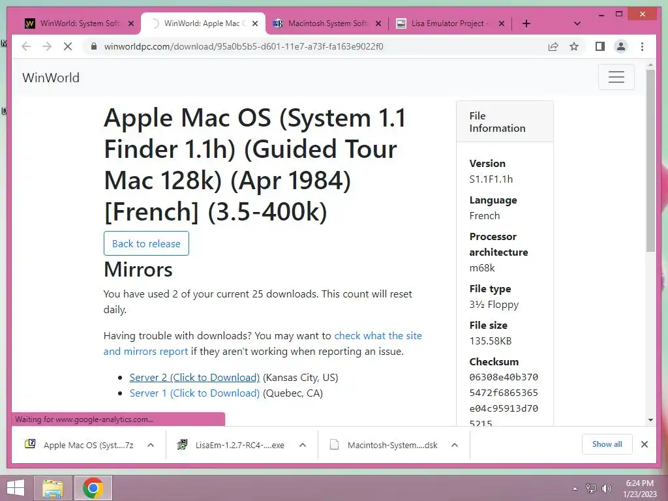This screenshot has height=501, width=668.
Task: Click the site lock security icon
Action: click(94, 46)
